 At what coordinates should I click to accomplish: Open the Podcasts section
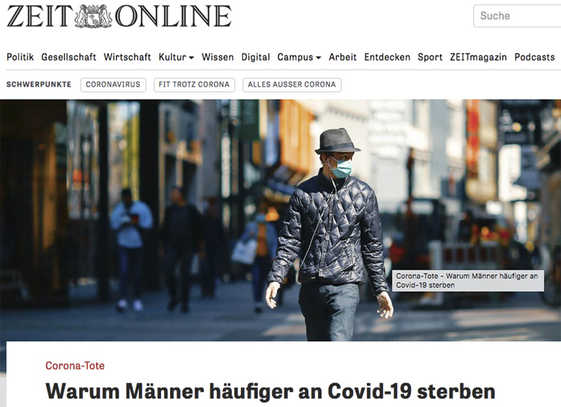tap(535, 57)
